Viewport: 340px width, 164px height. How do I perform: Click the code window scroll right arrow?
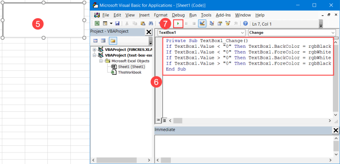point(330,121)
